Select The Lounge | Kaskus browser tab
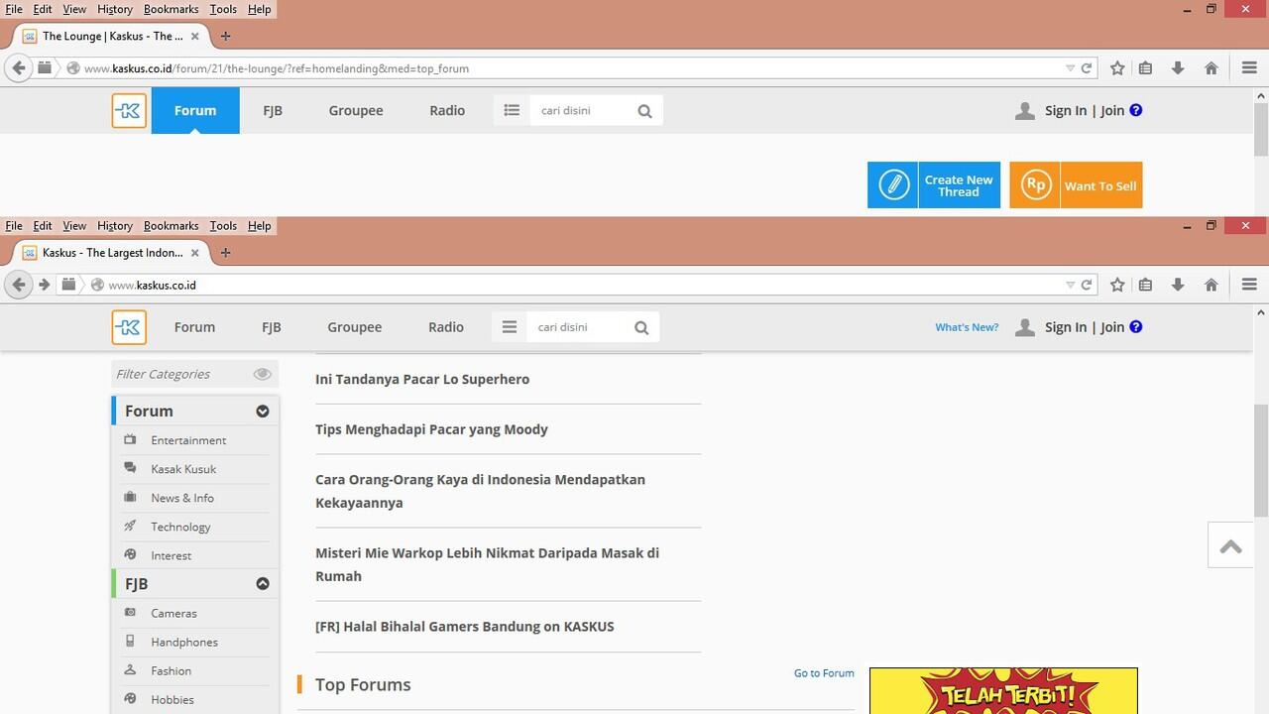1269x714 pixels. (111, 36)
